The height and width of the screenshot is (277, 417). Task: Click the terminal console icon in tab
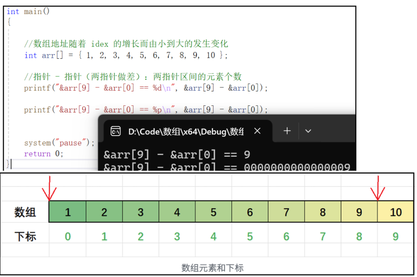tap(116, 131)
